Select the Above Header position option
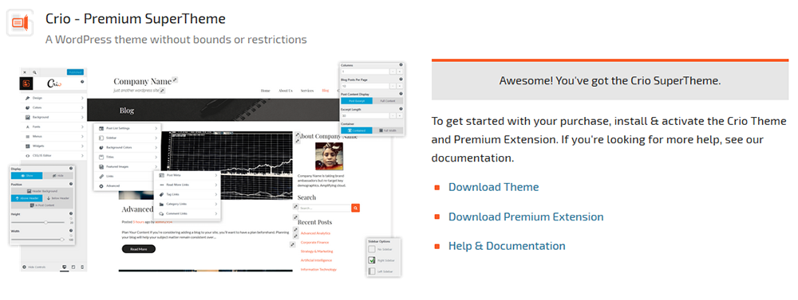Viewport: 798px width, 300px height. 26,198
